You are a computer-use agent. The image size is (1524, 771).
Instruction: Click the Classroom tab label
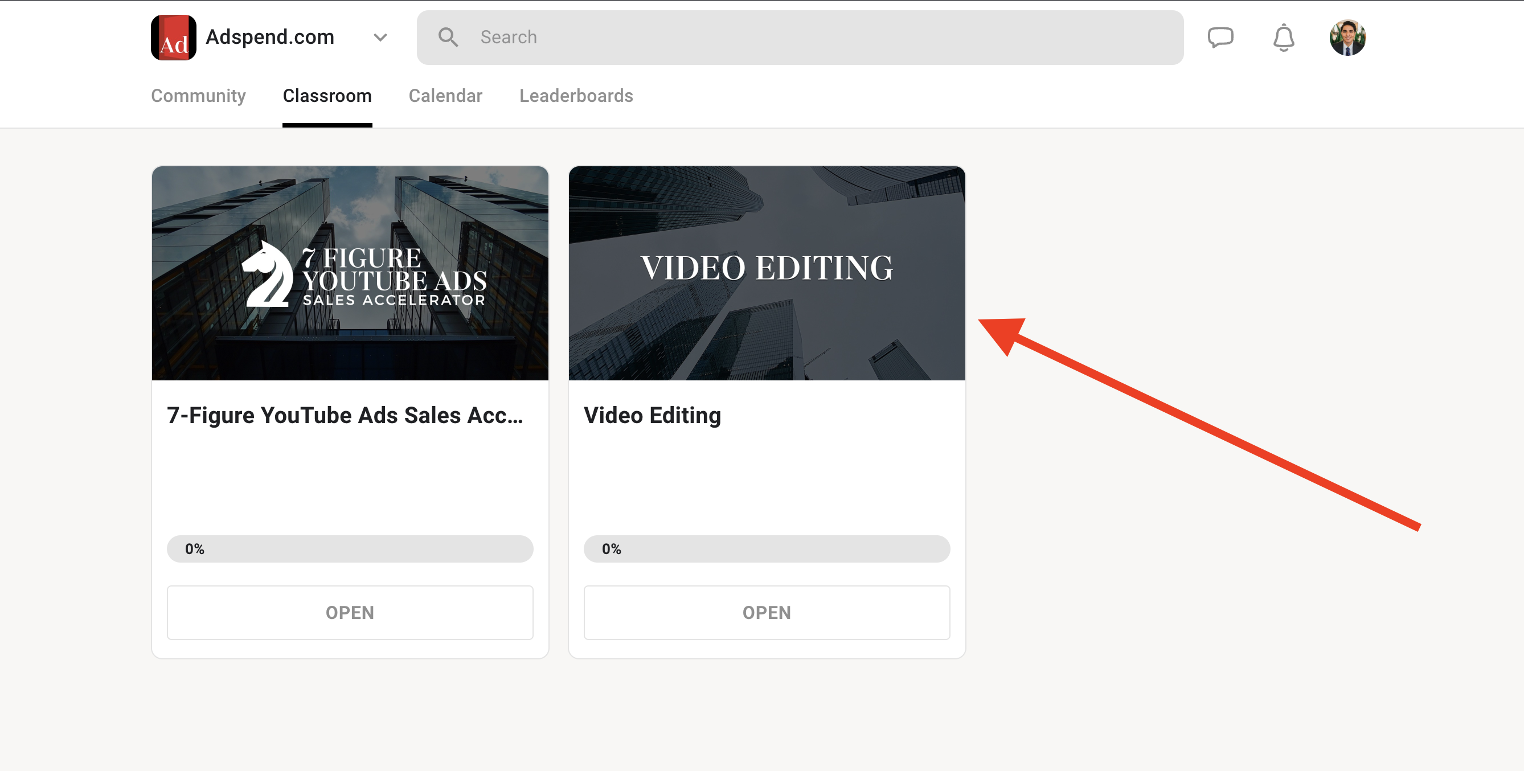pos(327,95)
